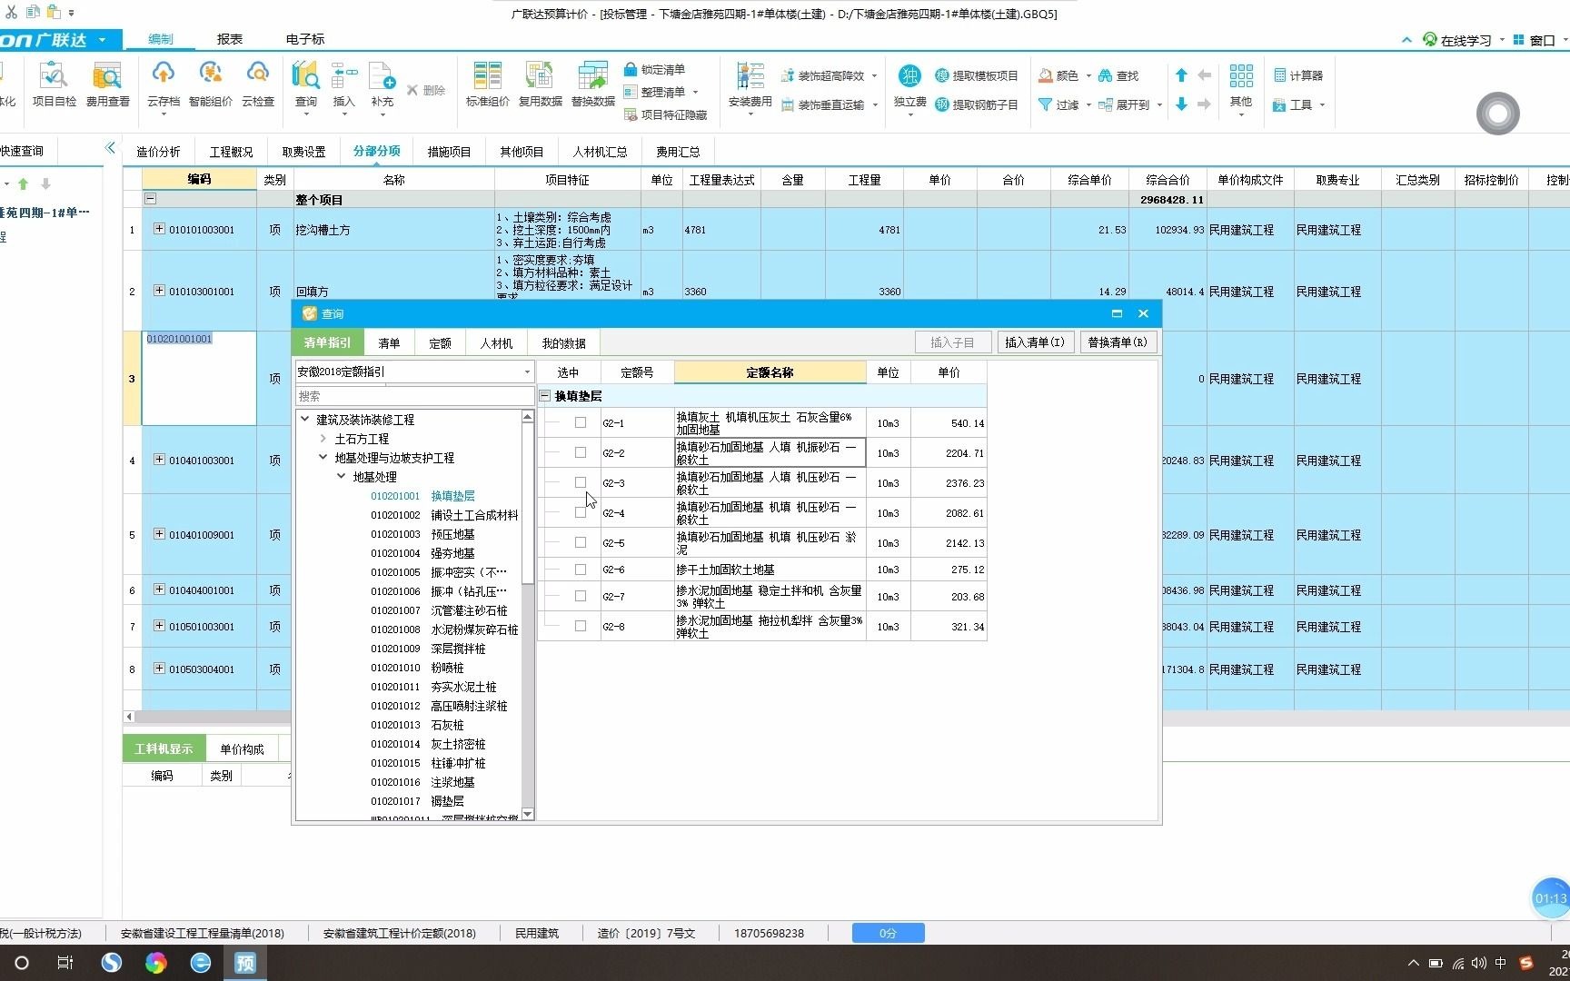The image size is (1570, 981).
Task: Collapse 建筑及装饰装修工程 tree node
Action: 305,419
